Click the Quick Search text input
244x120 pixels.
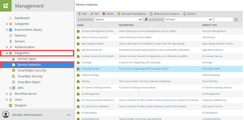pyautogui.click(x=224, y=19)
